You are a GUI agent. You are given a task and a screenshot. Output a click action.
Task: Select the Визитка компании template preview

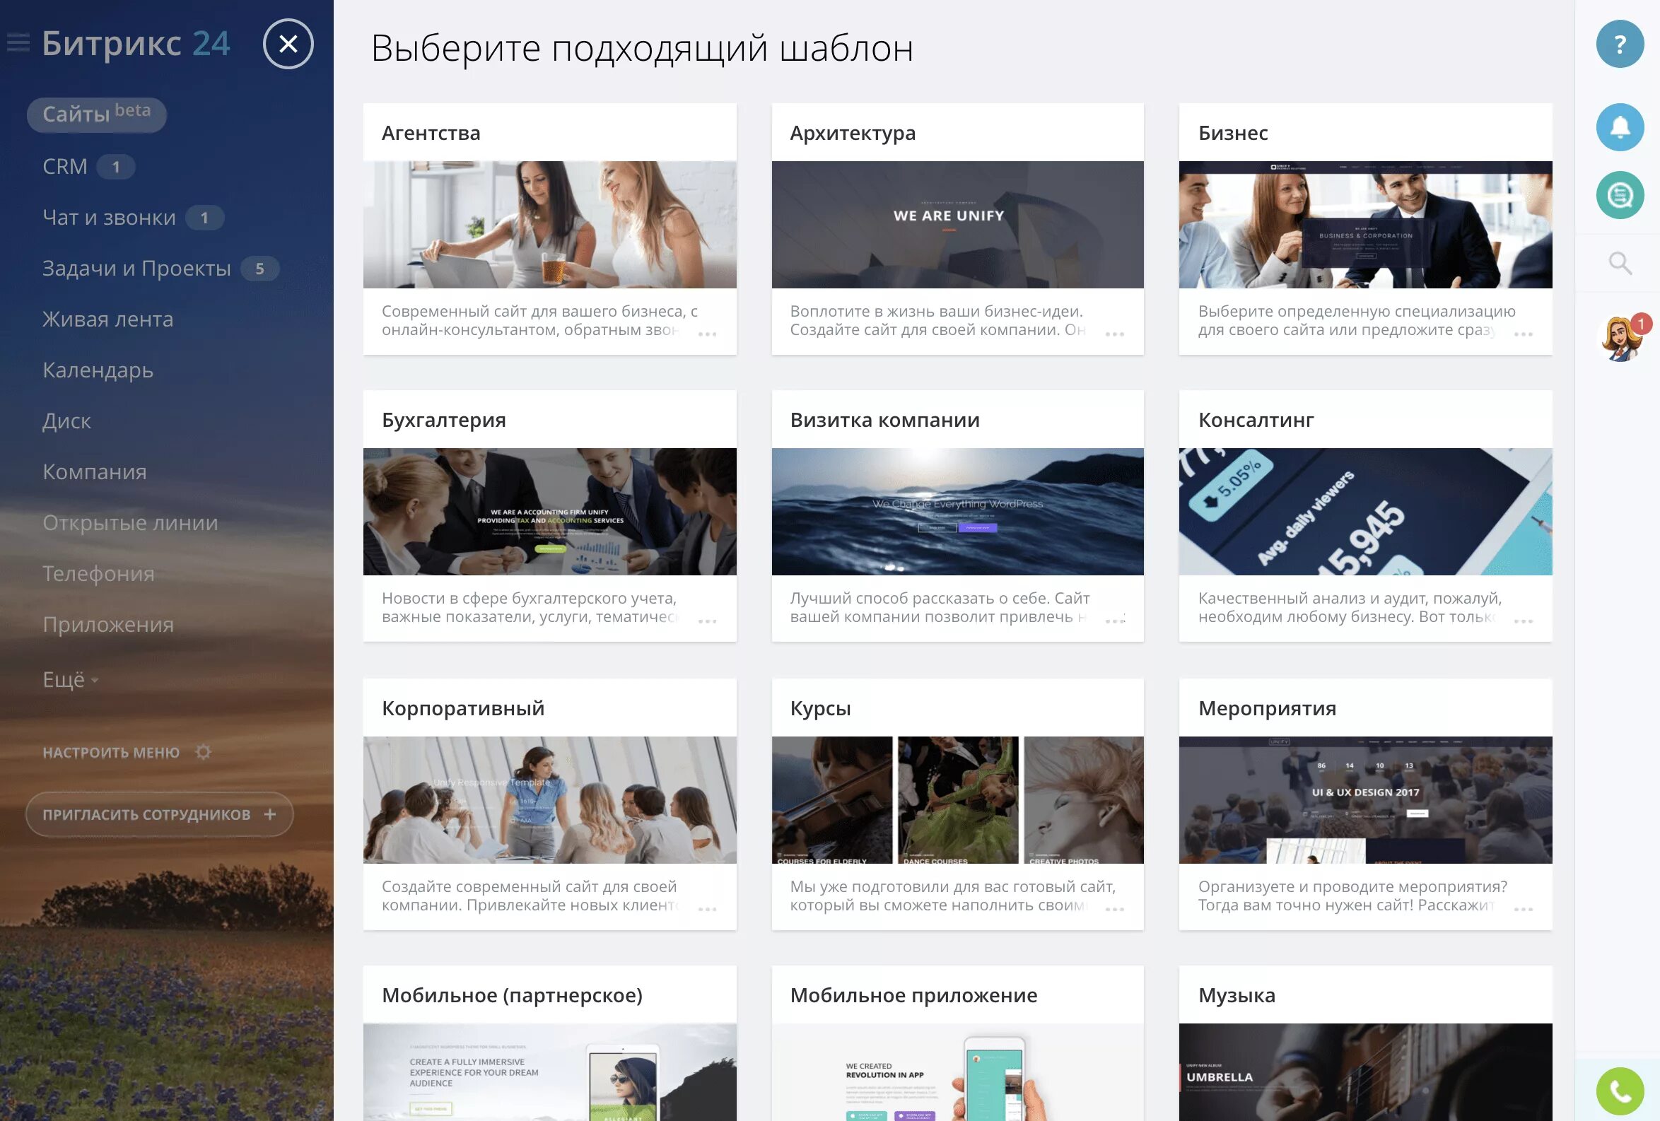[957, 511]
